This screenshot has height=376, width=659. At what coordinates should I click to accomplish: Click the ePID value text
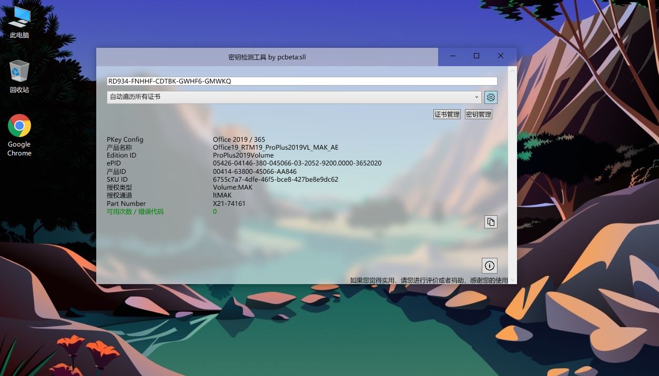297,163
